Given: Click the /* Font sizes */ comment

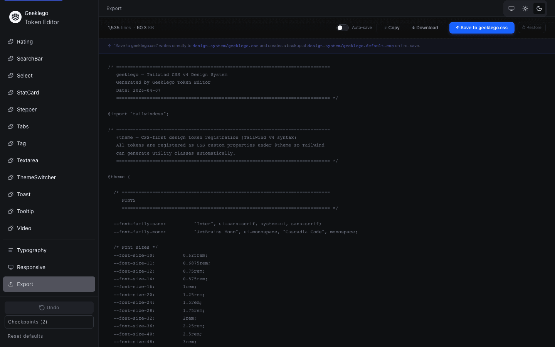Looking at the screenshot, I should tap(136, 248).
